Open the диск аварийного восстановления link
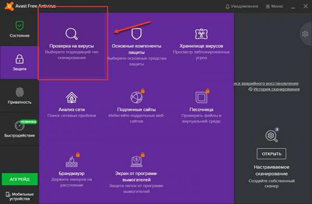This screenshot has width=312, height=204. (266, 84)
